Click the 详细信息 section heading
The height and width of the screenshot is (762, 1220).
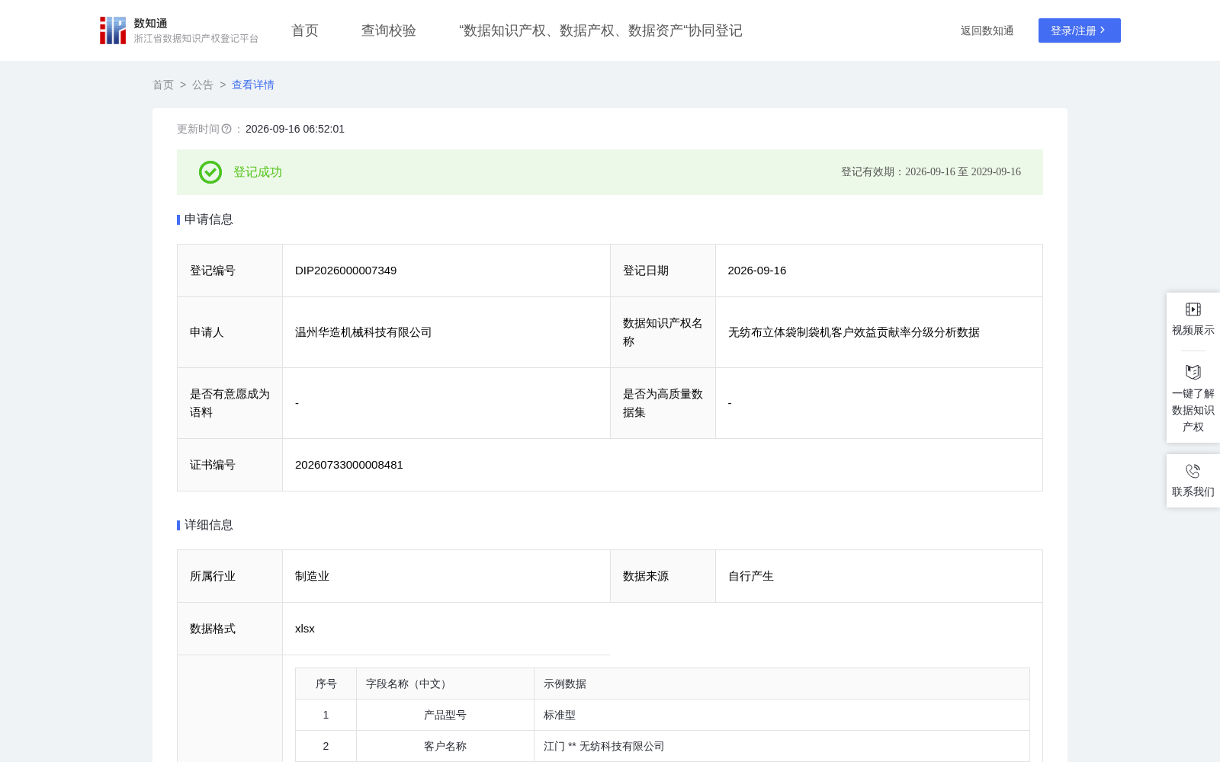pos(209,525)
